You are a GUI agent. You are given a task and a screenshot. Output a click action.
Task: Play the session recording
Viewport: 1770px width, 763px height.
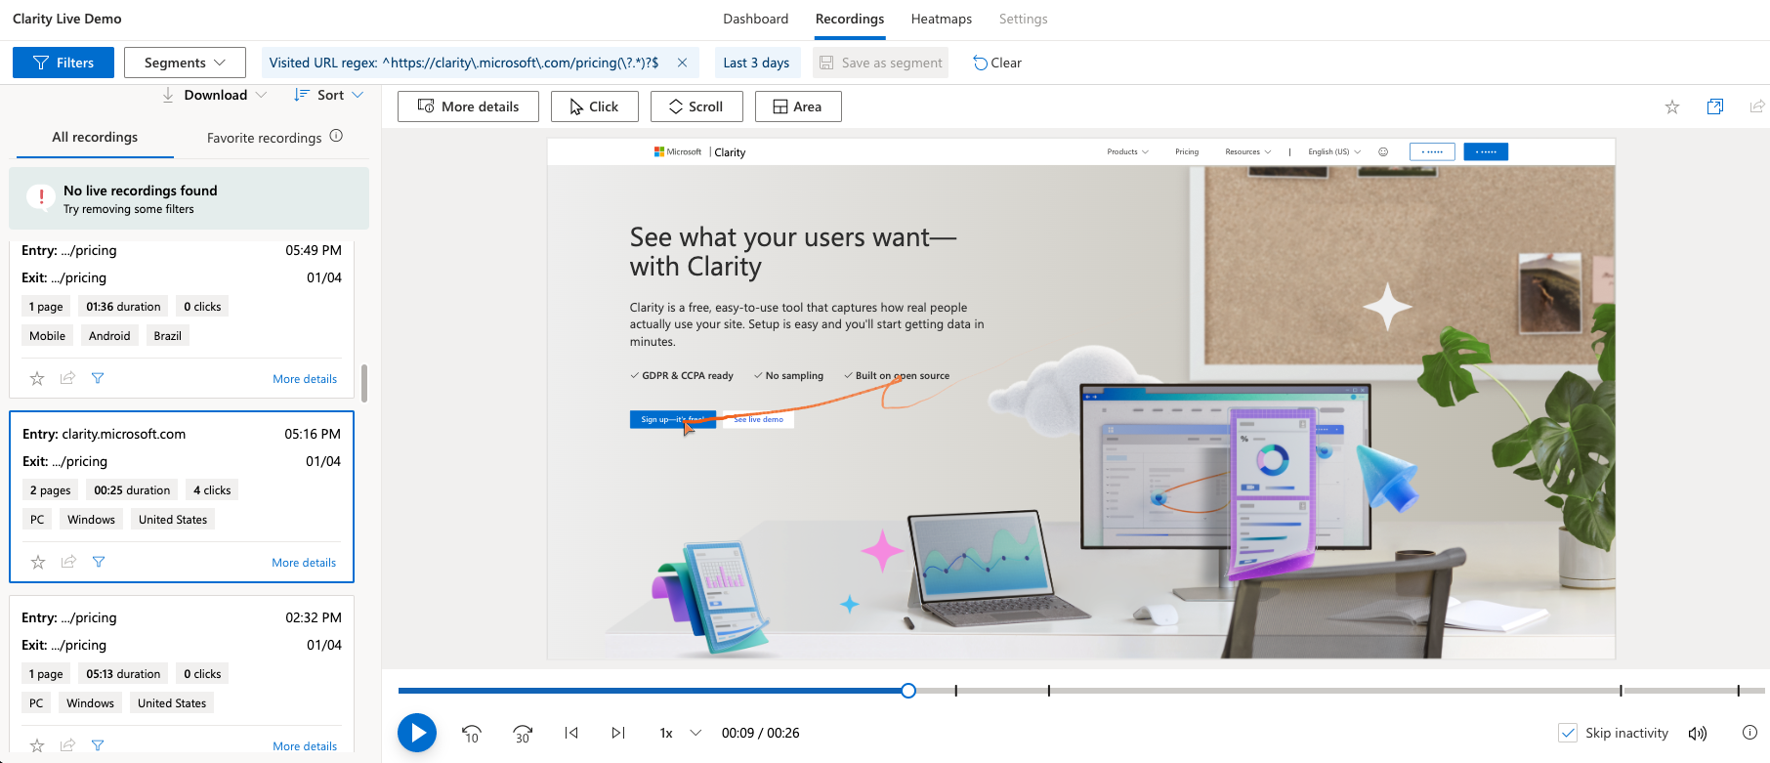coord(417,733)
